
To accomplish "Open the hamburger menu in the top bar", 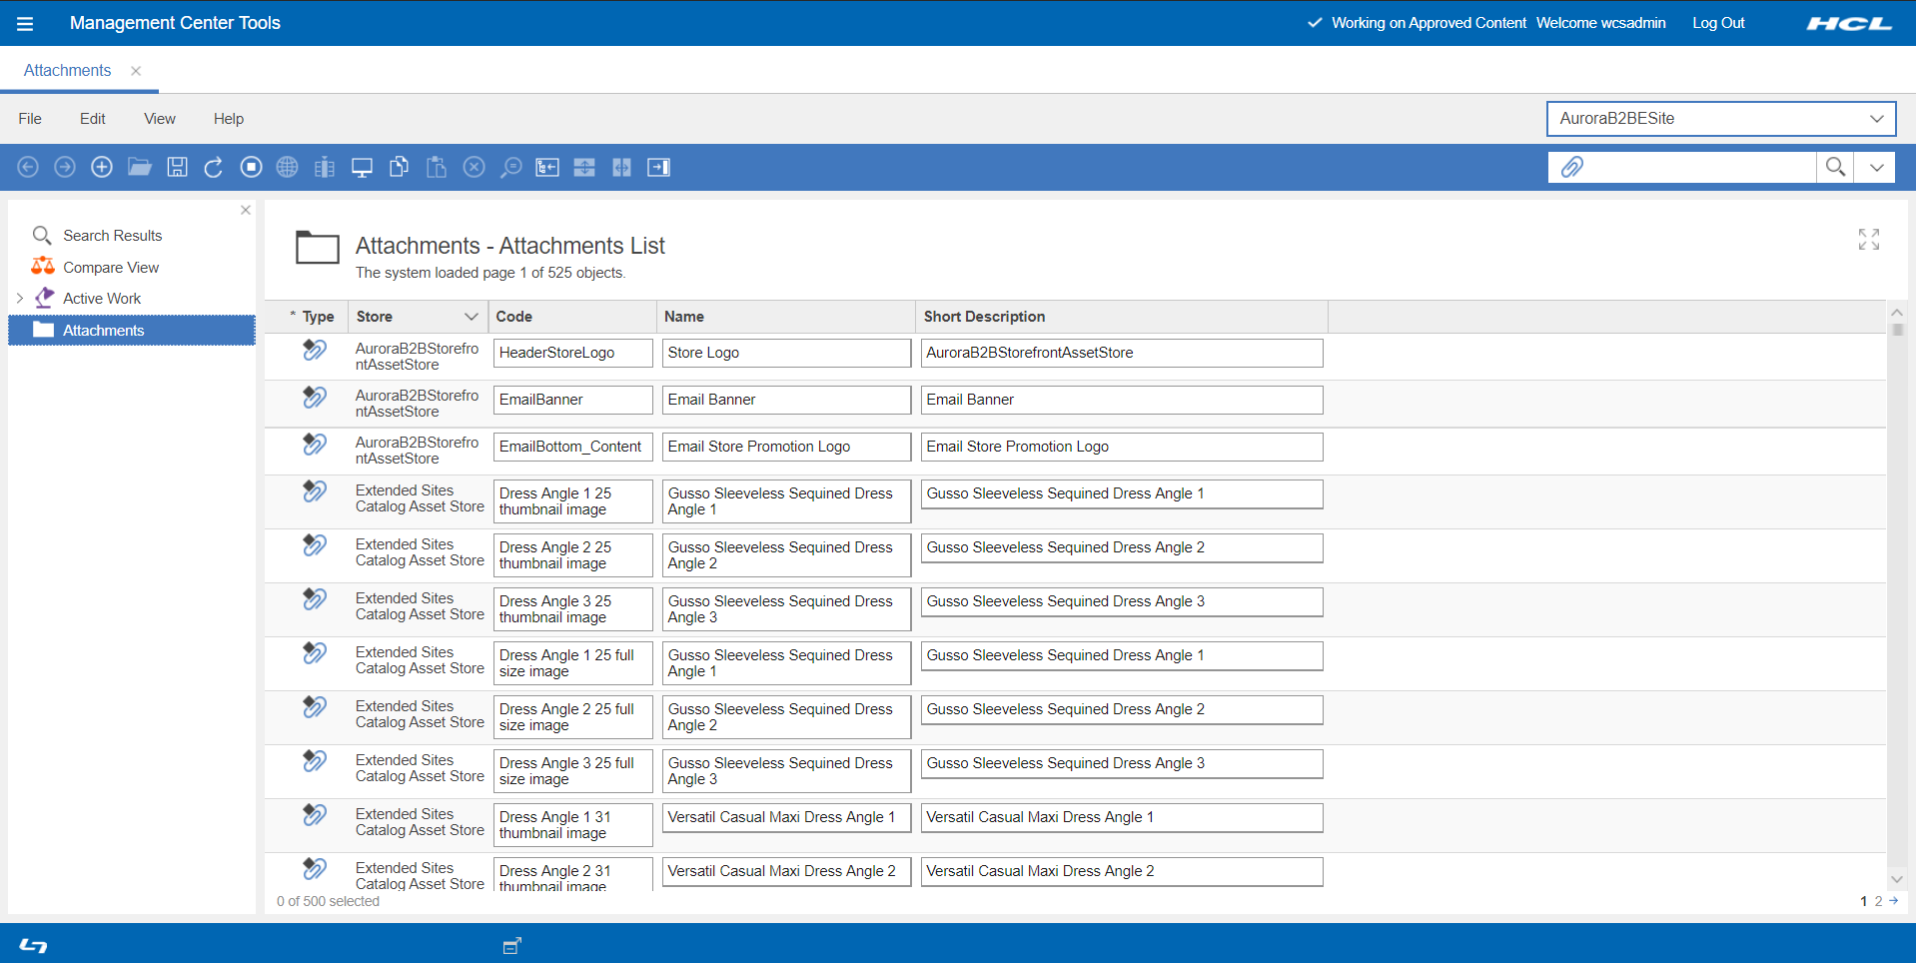I will [25, 23].
